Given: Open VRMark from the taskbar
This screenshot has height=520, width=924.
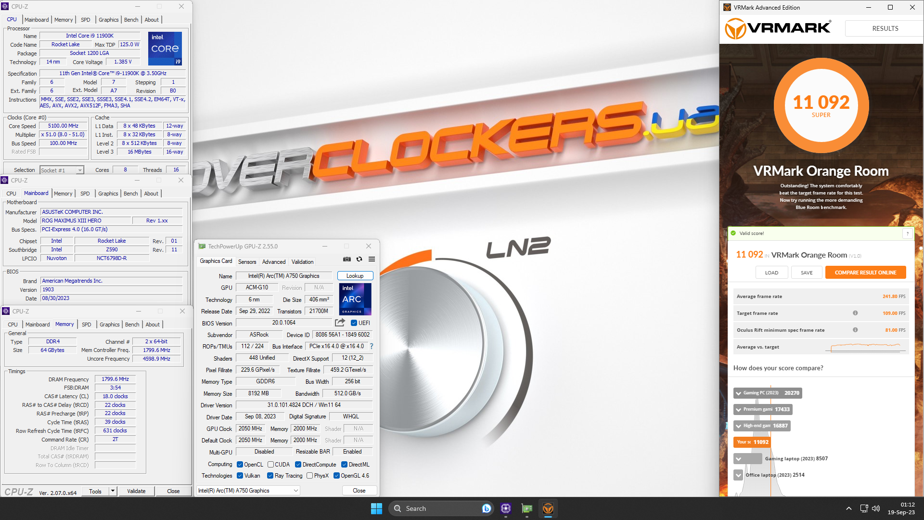Looking at the screenshot, I should 548,508.
